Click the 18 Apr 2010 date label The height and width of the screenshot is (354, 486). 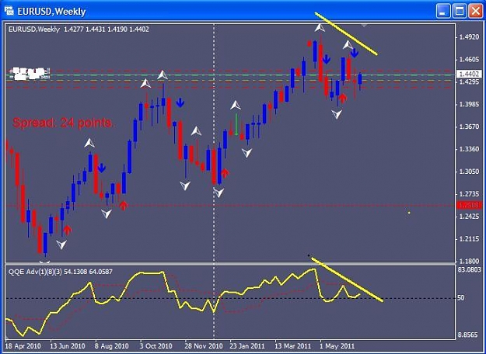(x=23, y=345)
